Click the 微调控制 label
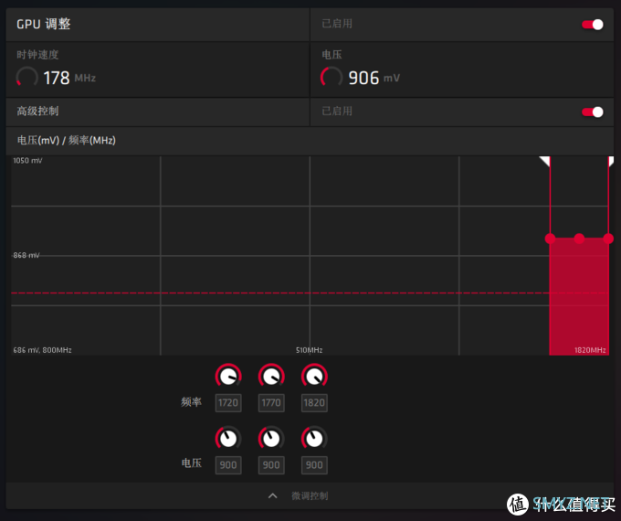 click(310, 496)
